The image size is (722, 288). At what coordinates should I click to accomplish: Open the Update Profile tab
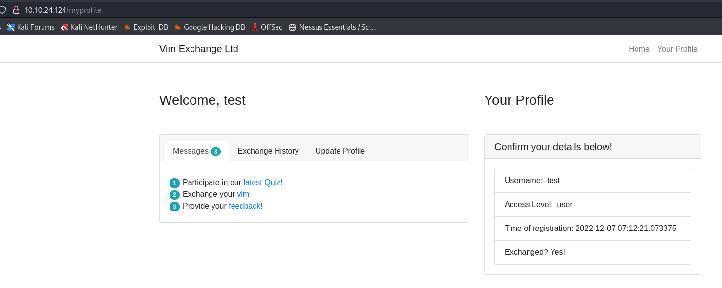click(340, 151)
